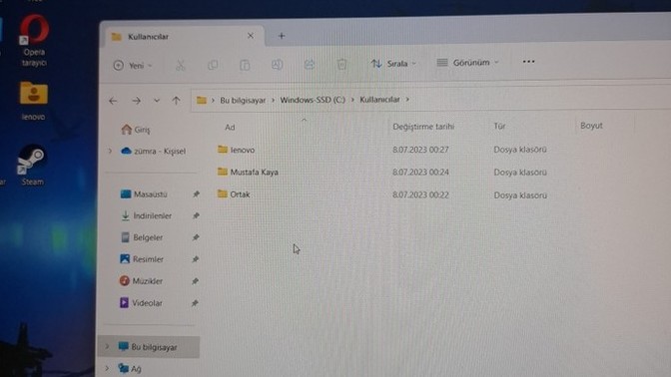Open recent locations chevron dropdown

click(157, 101)
